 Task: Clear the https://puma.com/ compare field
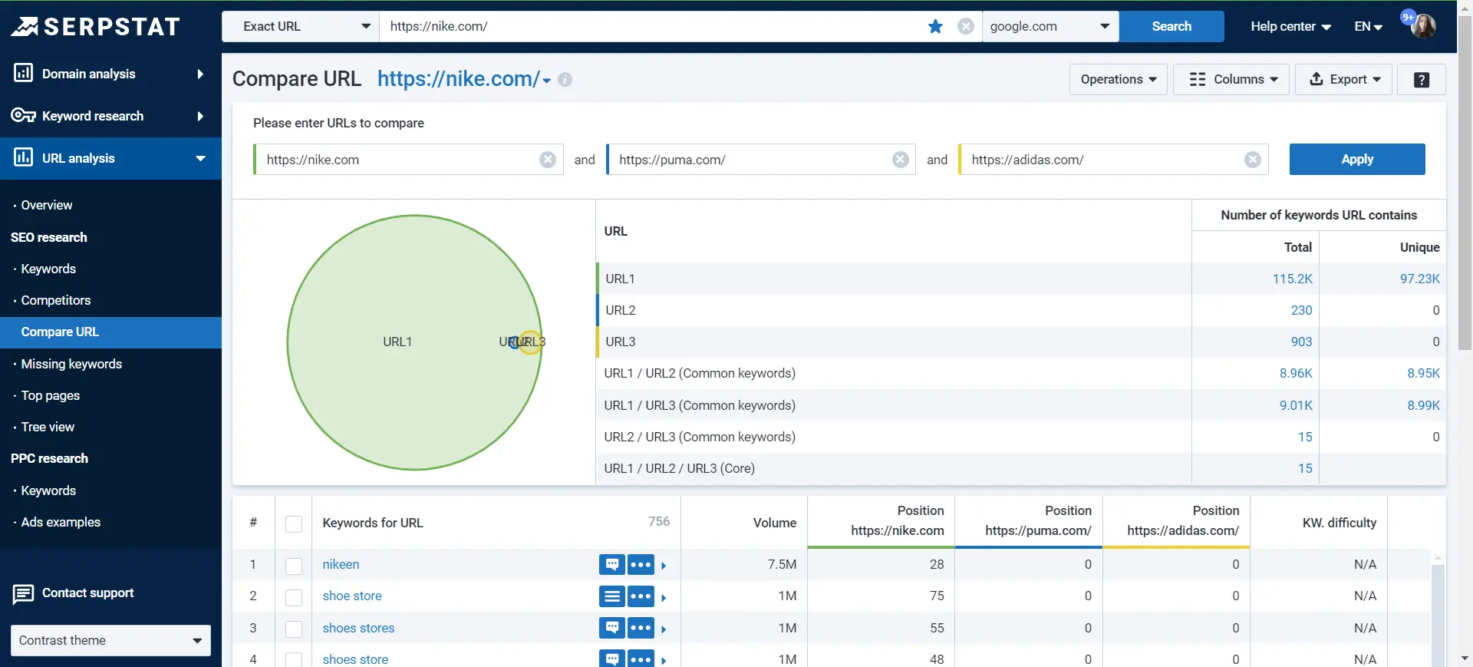pos(901,160)
